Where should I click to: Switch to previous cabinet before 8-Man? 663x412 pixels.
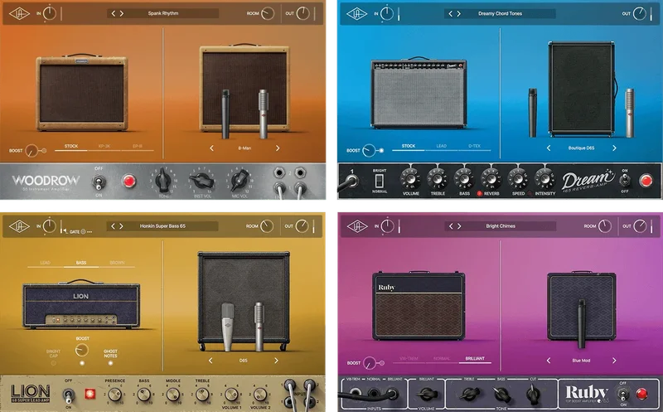(x=211, y=148)
